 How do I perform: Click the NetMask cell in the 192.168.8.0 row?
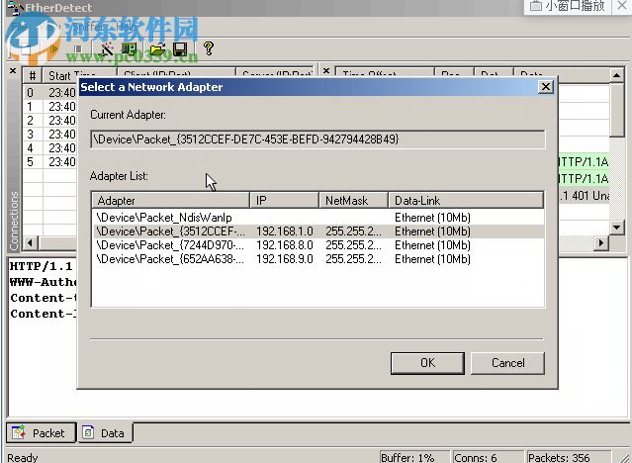tap(353, 245)
